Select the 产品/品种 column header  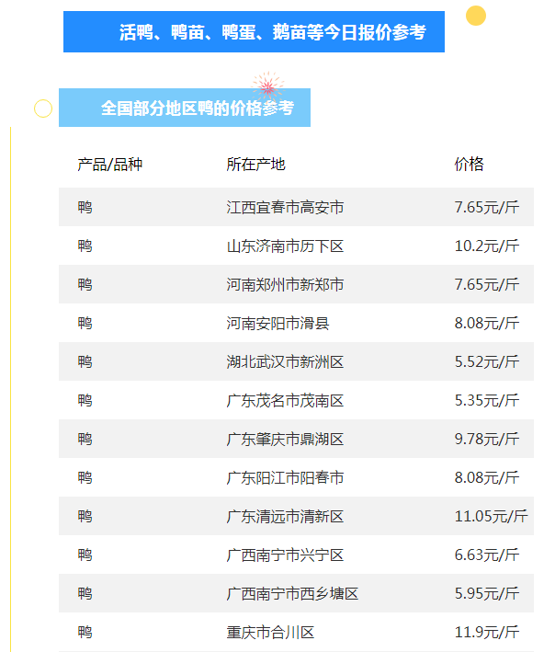[110, 165]
